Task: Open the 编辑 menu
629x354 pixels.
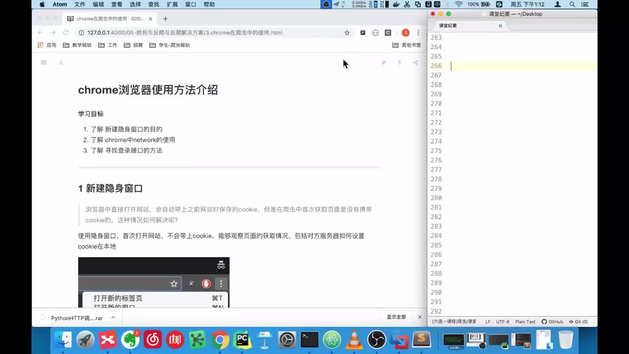Action: [x=98, y=4]
